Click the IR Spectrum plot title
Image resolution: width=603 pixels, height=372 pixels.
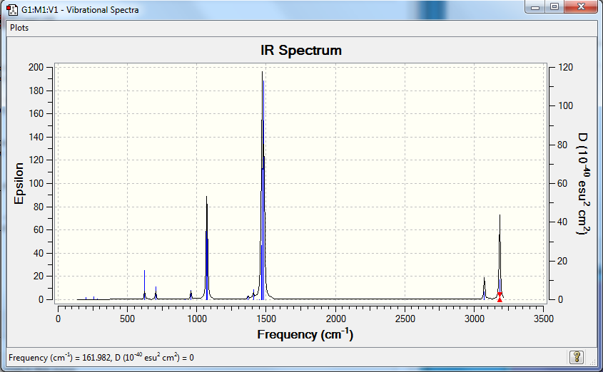pyautogui.click(x=301, y=51)
